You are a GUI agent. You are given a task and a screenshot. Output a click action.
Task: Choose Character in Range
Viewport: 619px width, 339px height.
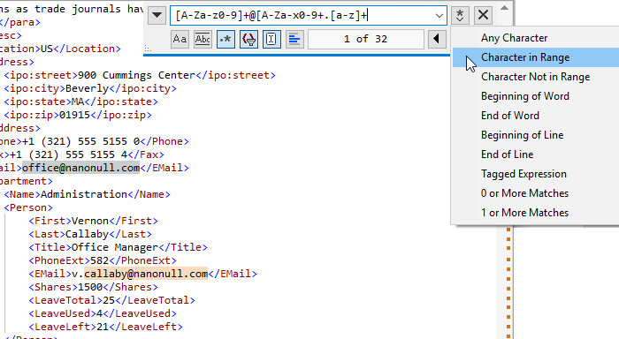click(x=535, y=57)
